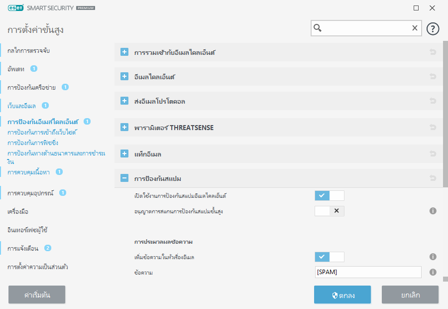Expand the พารามิเตอร์ THREATSENSE section
Screen dimensions: 448x309
tap(124, 127)
